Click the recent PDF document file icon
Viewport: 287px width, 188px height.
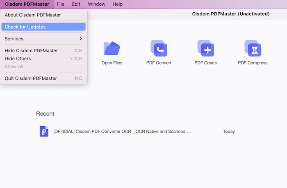pos(44,131)
